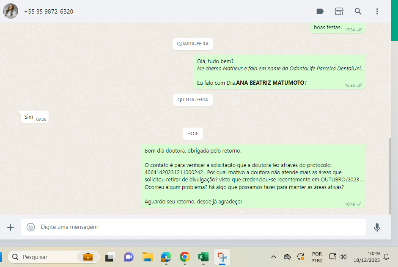Launch Excel from the taskbar
Viewport: 398px width, 267px height.
[203, 257]
